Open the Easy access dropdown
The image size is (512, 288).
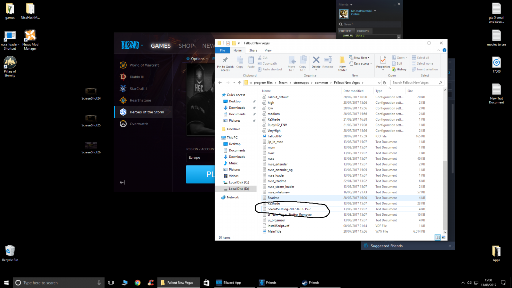pyautogui.click(x=361, y=63)
